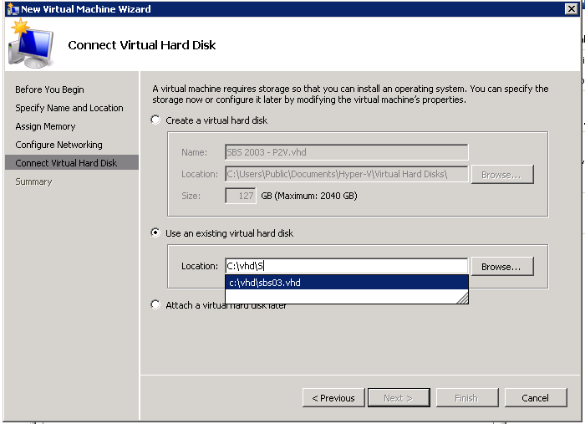Click resize grip of autocomplete dropdown
585x424 pixels.
pos(462,298)
